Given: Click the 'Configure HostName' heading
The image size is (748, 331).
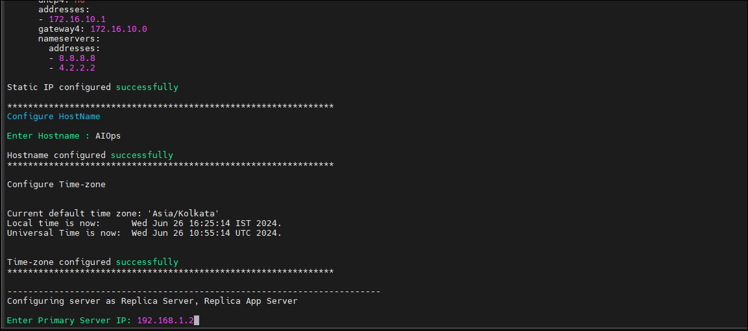Looking at the screenshot, I should pyautogui.click(x=53, y=116).
